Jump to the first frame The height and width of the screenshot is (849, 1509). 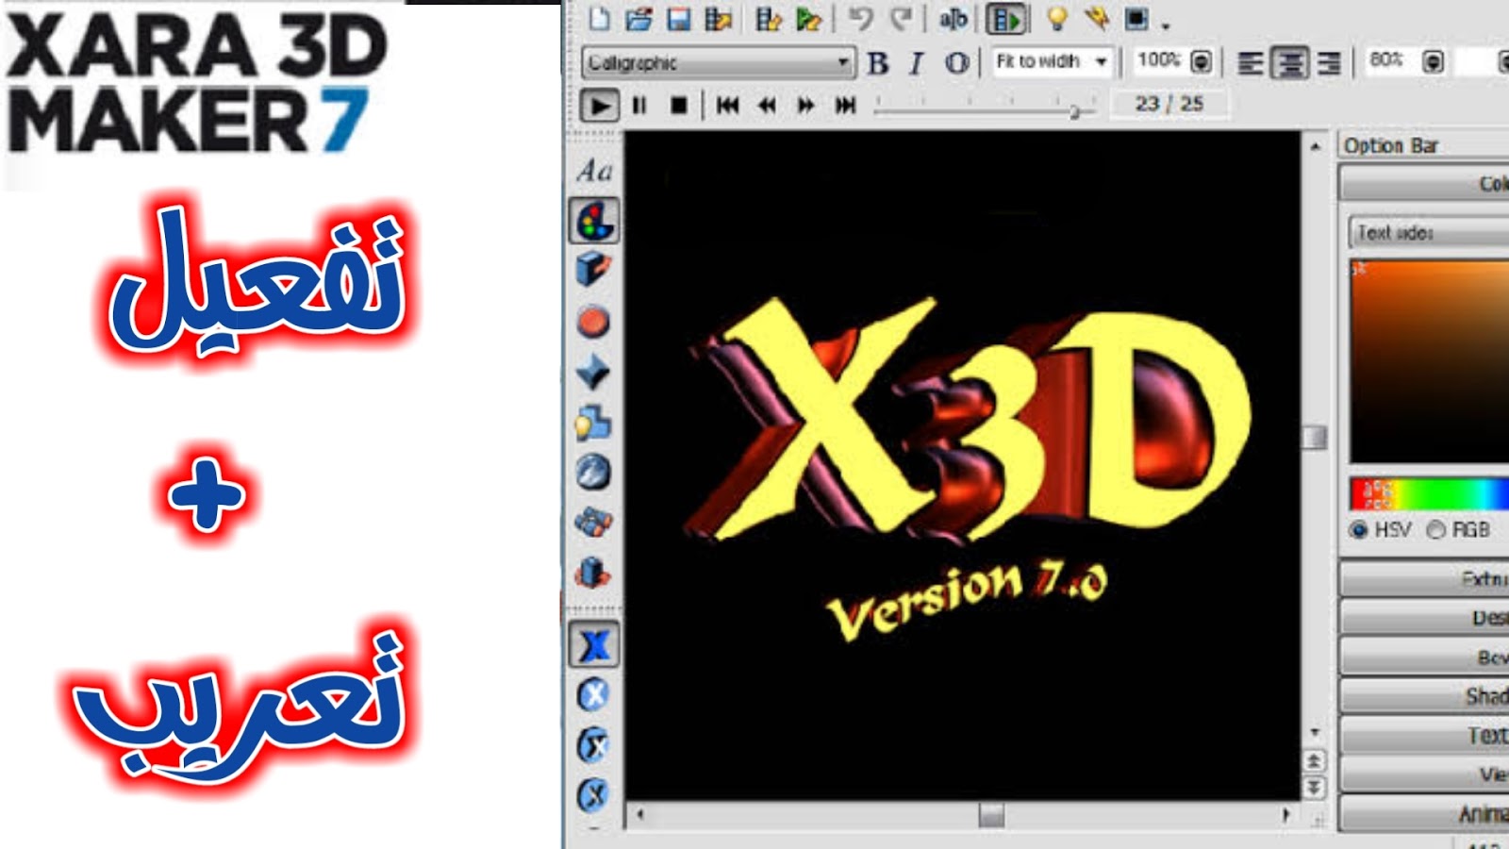point(727,105)
